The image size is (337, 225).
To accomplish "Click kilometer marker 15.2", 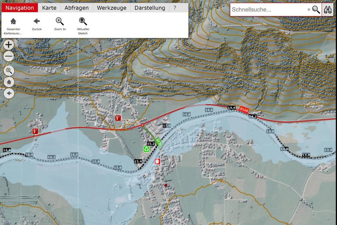I will (x=151, y=144).
